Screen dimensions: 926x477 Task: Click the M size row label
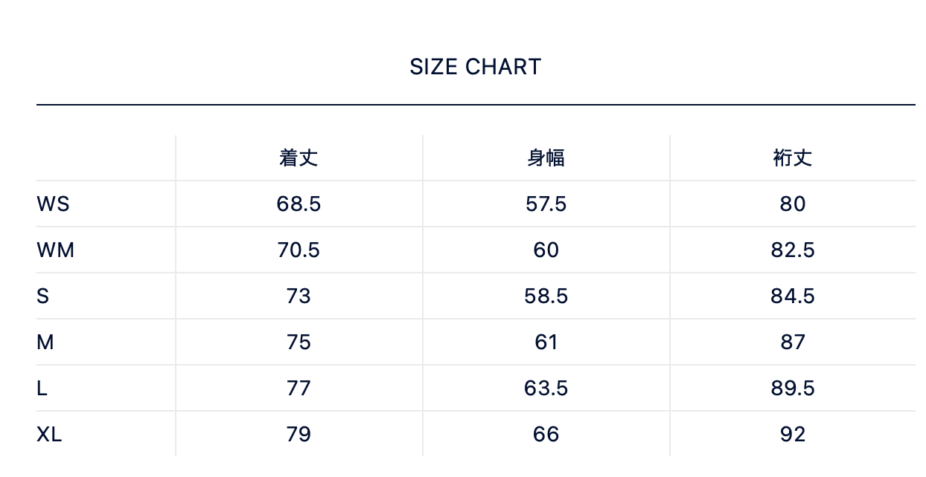[x=45, y=342]
